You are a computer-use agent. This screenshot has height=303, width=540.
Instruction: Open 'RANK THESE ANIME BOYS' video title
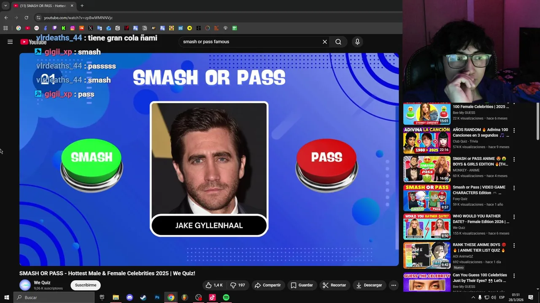tap(479, 247)
